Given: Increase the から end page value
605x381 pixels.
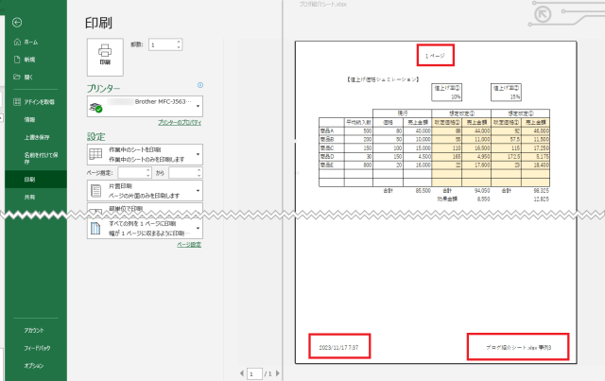Looking at the screenshot, I should 199,170.
